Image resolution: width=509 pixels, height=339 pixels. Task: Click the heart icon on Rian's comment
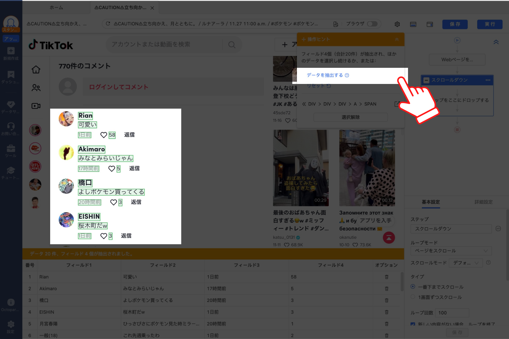click(x=104, y=135)
